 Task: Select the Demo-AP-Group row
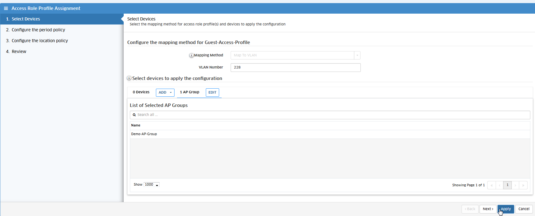click(x=144, y=134)
